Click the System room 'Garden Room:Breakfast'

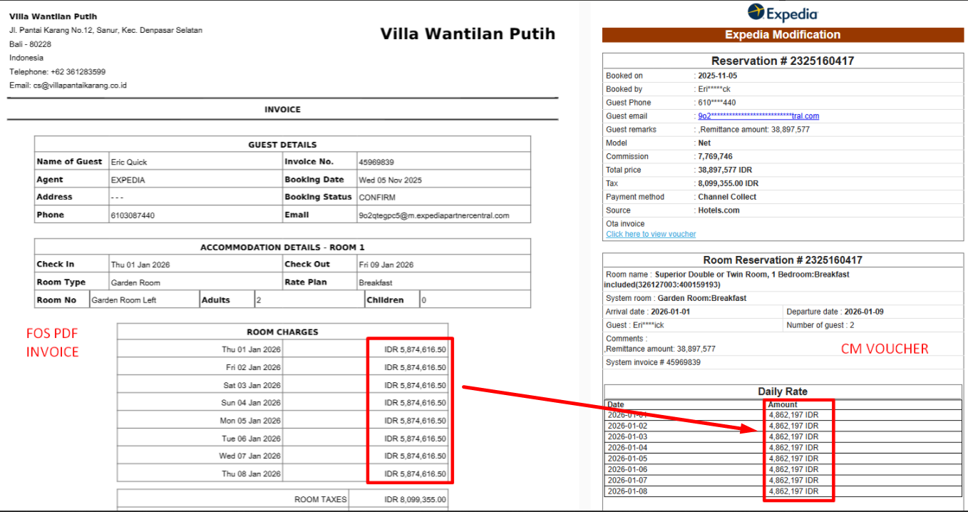pyautogui.click(x=702, y=298)
